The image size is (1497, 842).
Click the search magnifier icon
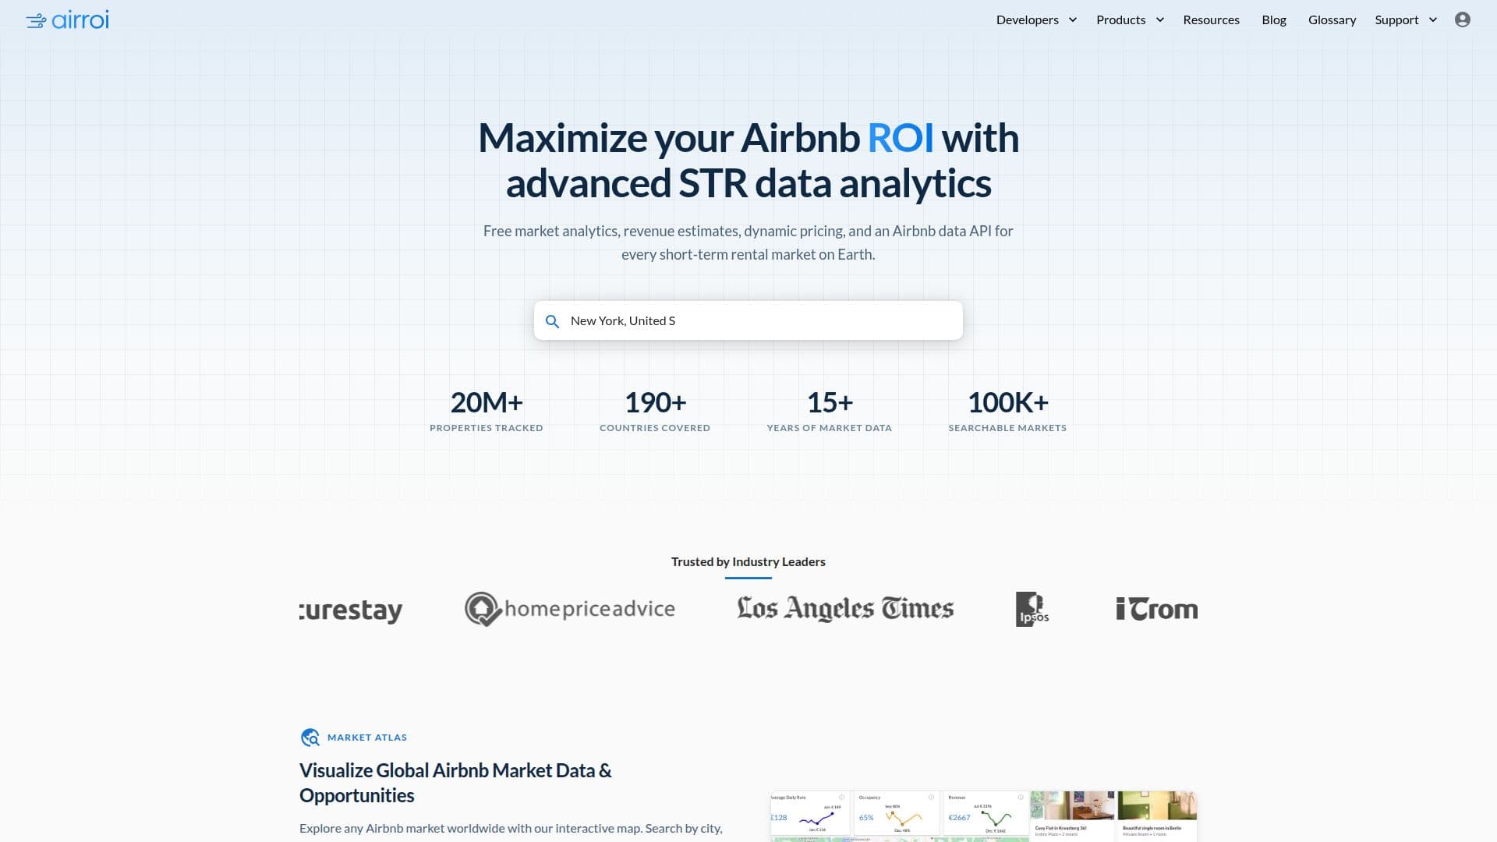pyautogui.click(x=552, y=321)
